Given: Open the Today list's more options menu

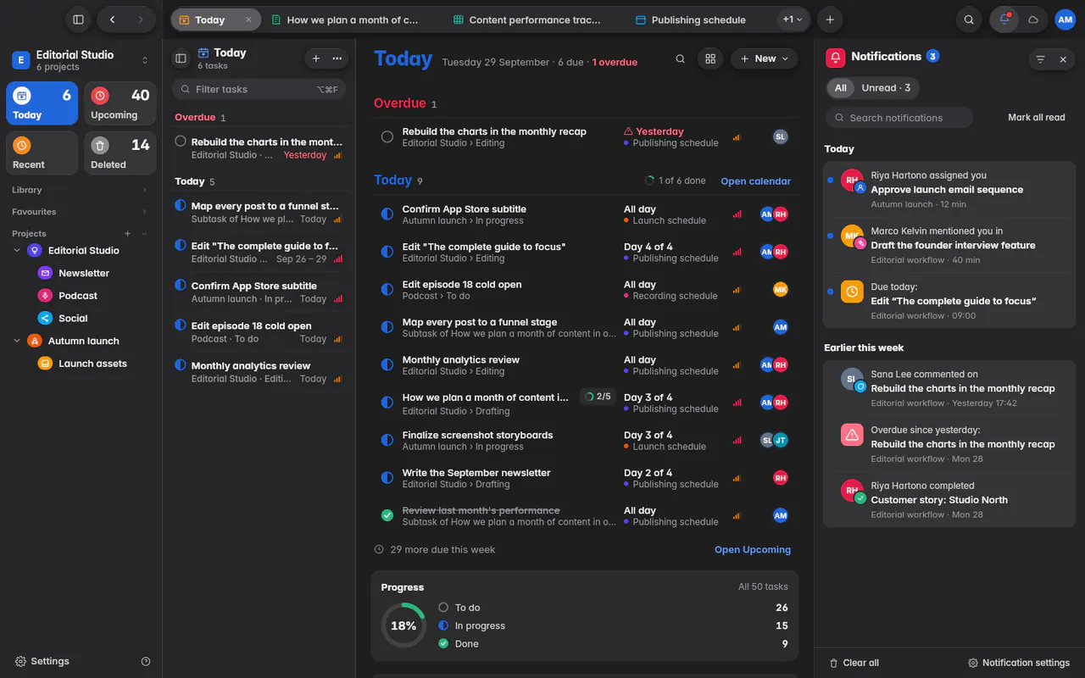Looking at the screenshot, I should point(337,58).
